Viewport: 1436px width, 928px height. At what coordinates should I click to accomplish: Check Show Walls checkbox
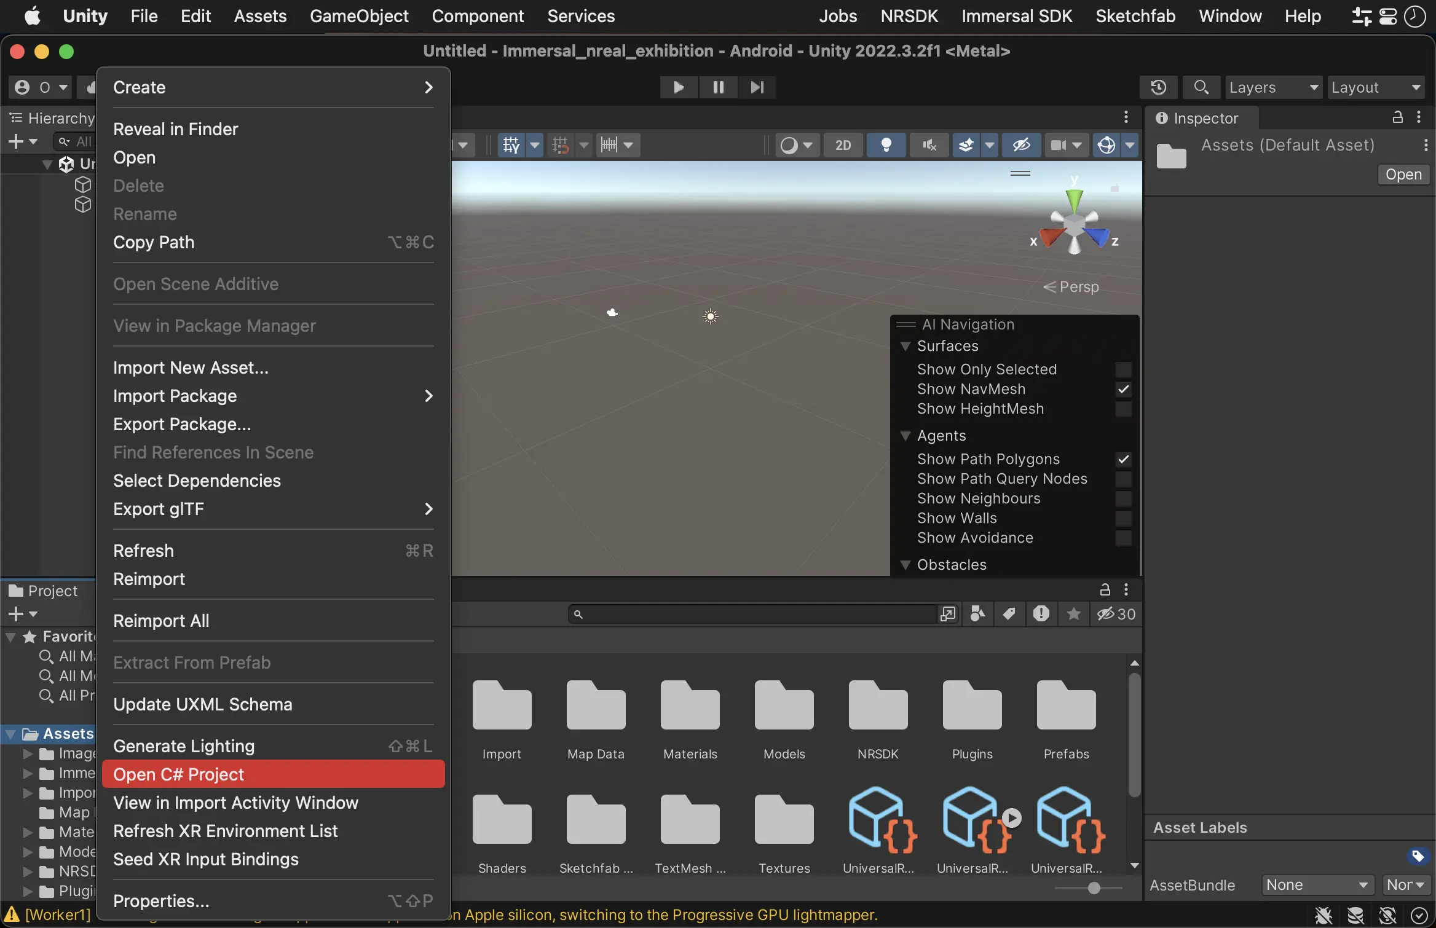coord(1123,518)
